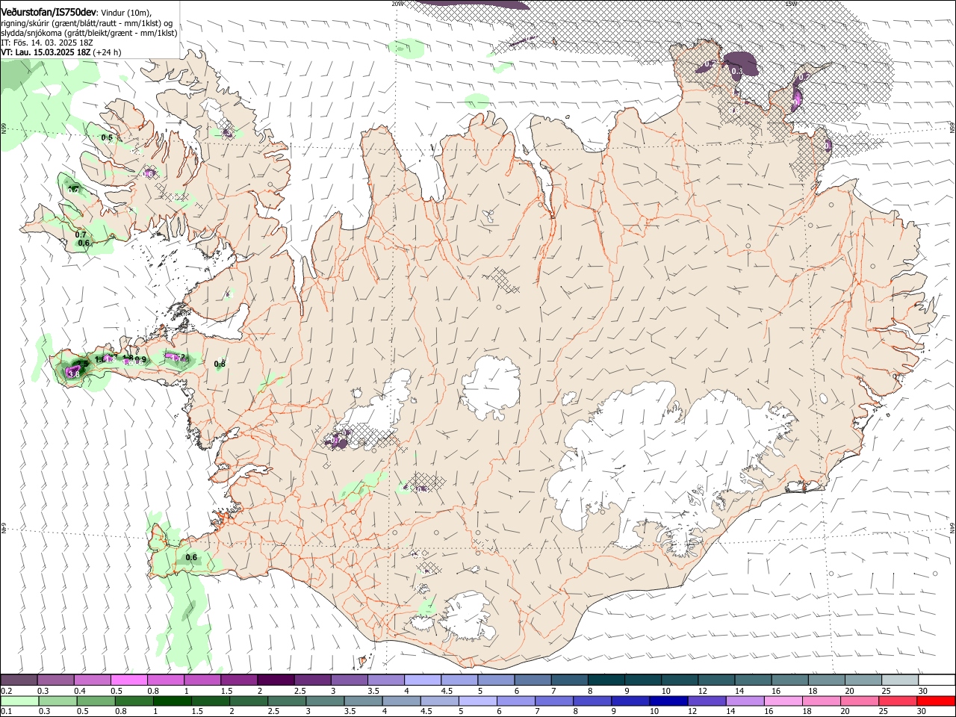Click top-row grey swatch between 20 and 25

coord(863,680)
